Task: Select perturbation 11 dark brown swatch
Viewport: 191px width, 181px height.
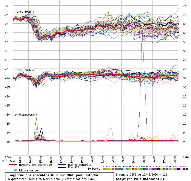Action: coord(133,169)
